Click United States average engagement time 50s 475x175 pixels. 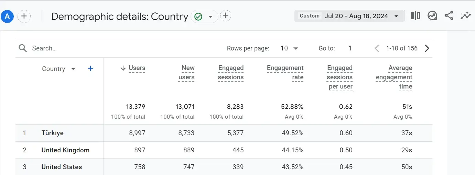click(x=406, y=167)
